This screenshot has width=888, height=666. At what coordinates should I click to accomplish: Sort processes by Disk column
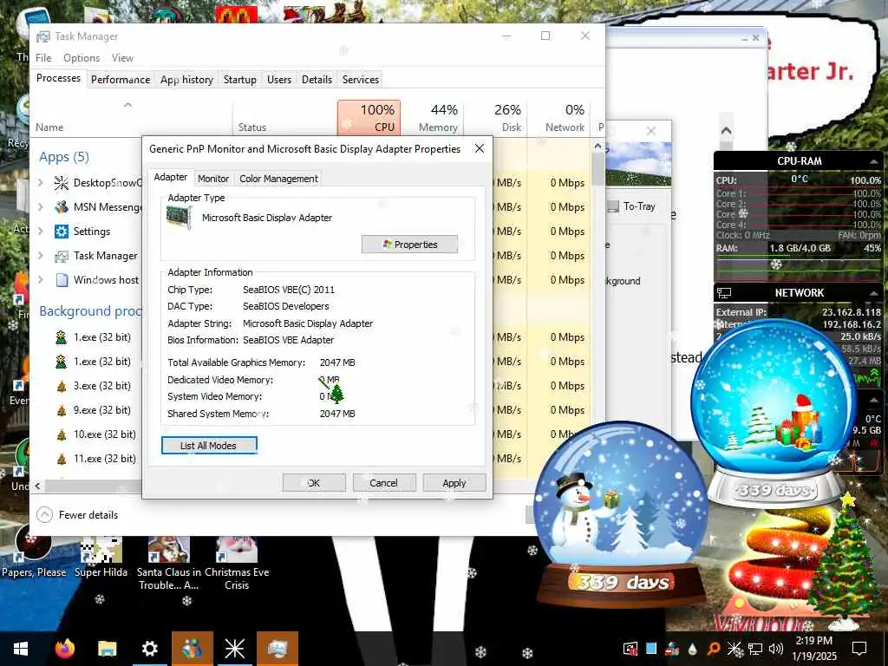(x=496, y=118)
